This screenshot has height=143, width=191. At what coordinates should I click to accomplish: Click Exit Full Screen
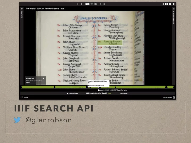coord(169,97)
